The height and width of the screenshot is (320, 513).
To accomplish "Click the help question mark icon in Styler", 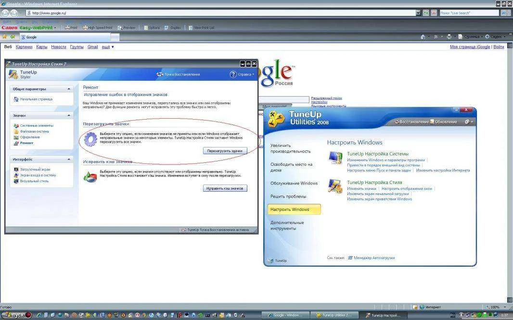I will pos(233,74).
